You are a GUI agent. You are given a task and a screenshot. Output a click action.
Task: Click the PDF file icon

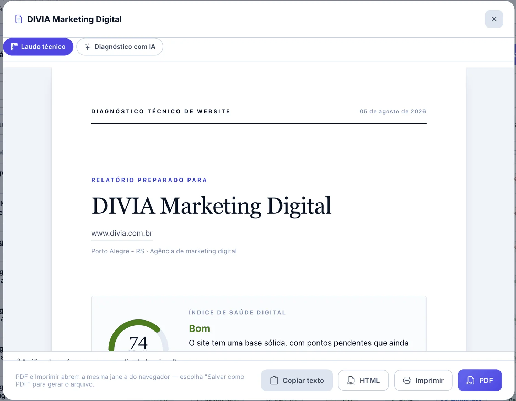coord(471,380)
